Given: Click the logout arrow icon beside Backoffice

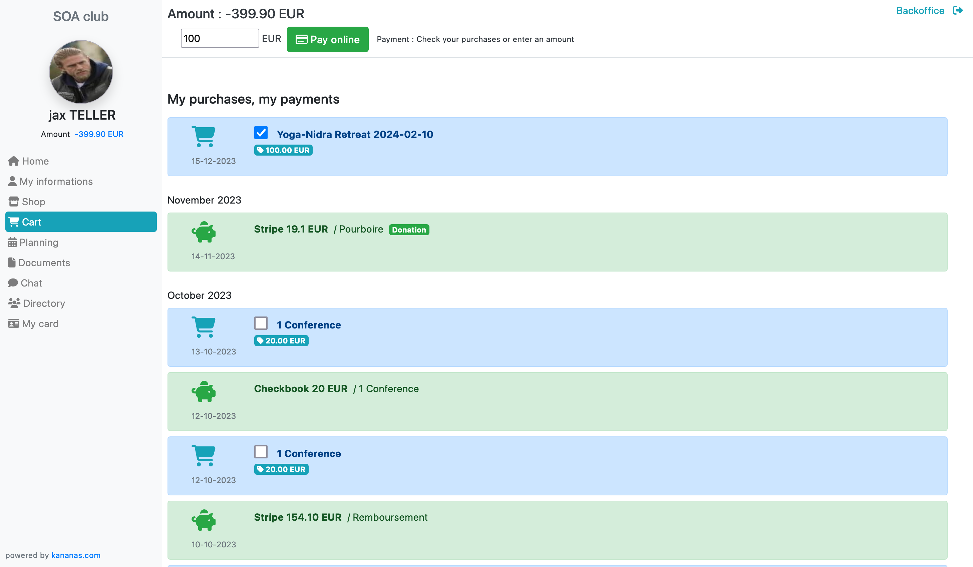Looking at the screenshot, I should pos(958,10).
